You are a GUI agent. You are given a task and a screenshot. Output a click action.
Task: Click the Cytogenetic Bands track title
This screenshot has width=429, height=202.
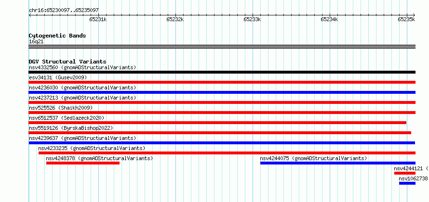pos(57,36)
